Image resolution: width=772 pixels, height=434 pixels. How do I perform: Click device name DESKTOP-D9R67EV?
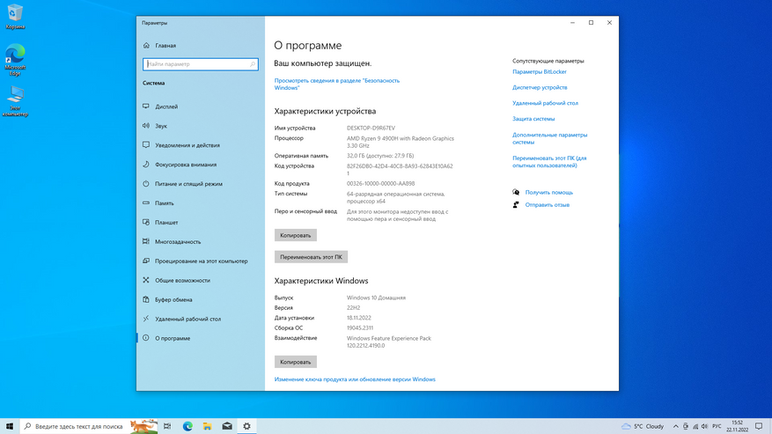371,128
